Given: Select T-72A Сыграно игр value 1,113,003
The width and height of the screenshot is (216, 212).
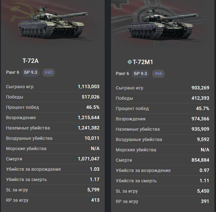Looking at the screenshot, I should click(x=88, y=87).
